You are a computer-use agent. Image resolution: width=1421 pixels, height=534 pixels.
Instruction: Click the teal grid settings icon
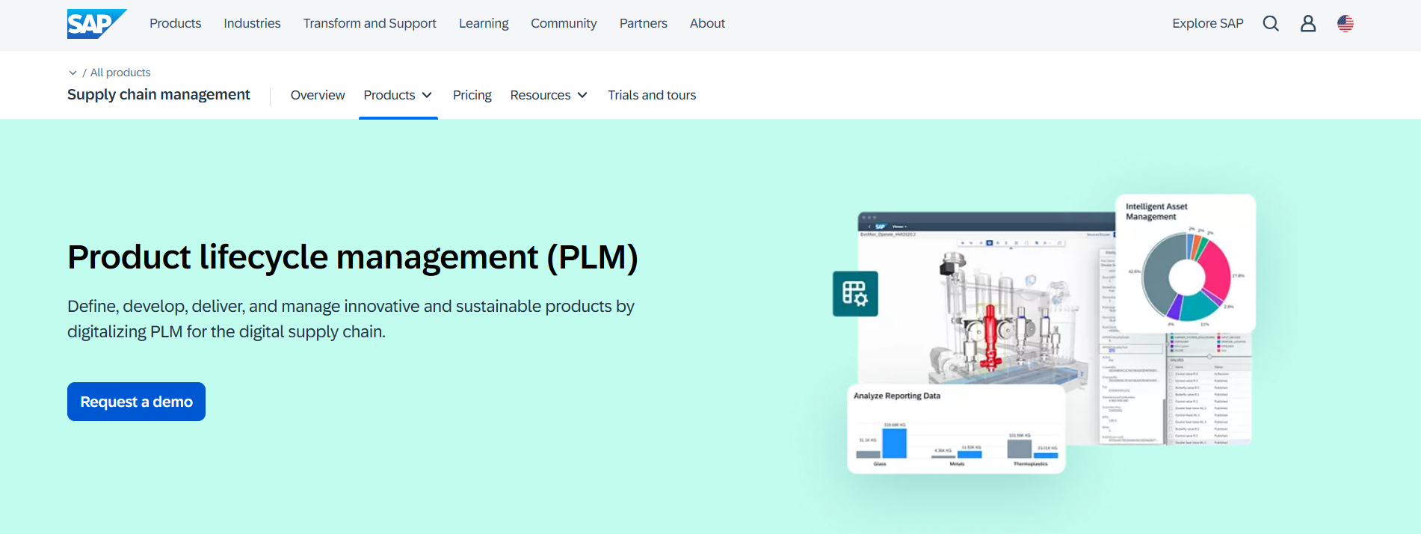[855, 294]
